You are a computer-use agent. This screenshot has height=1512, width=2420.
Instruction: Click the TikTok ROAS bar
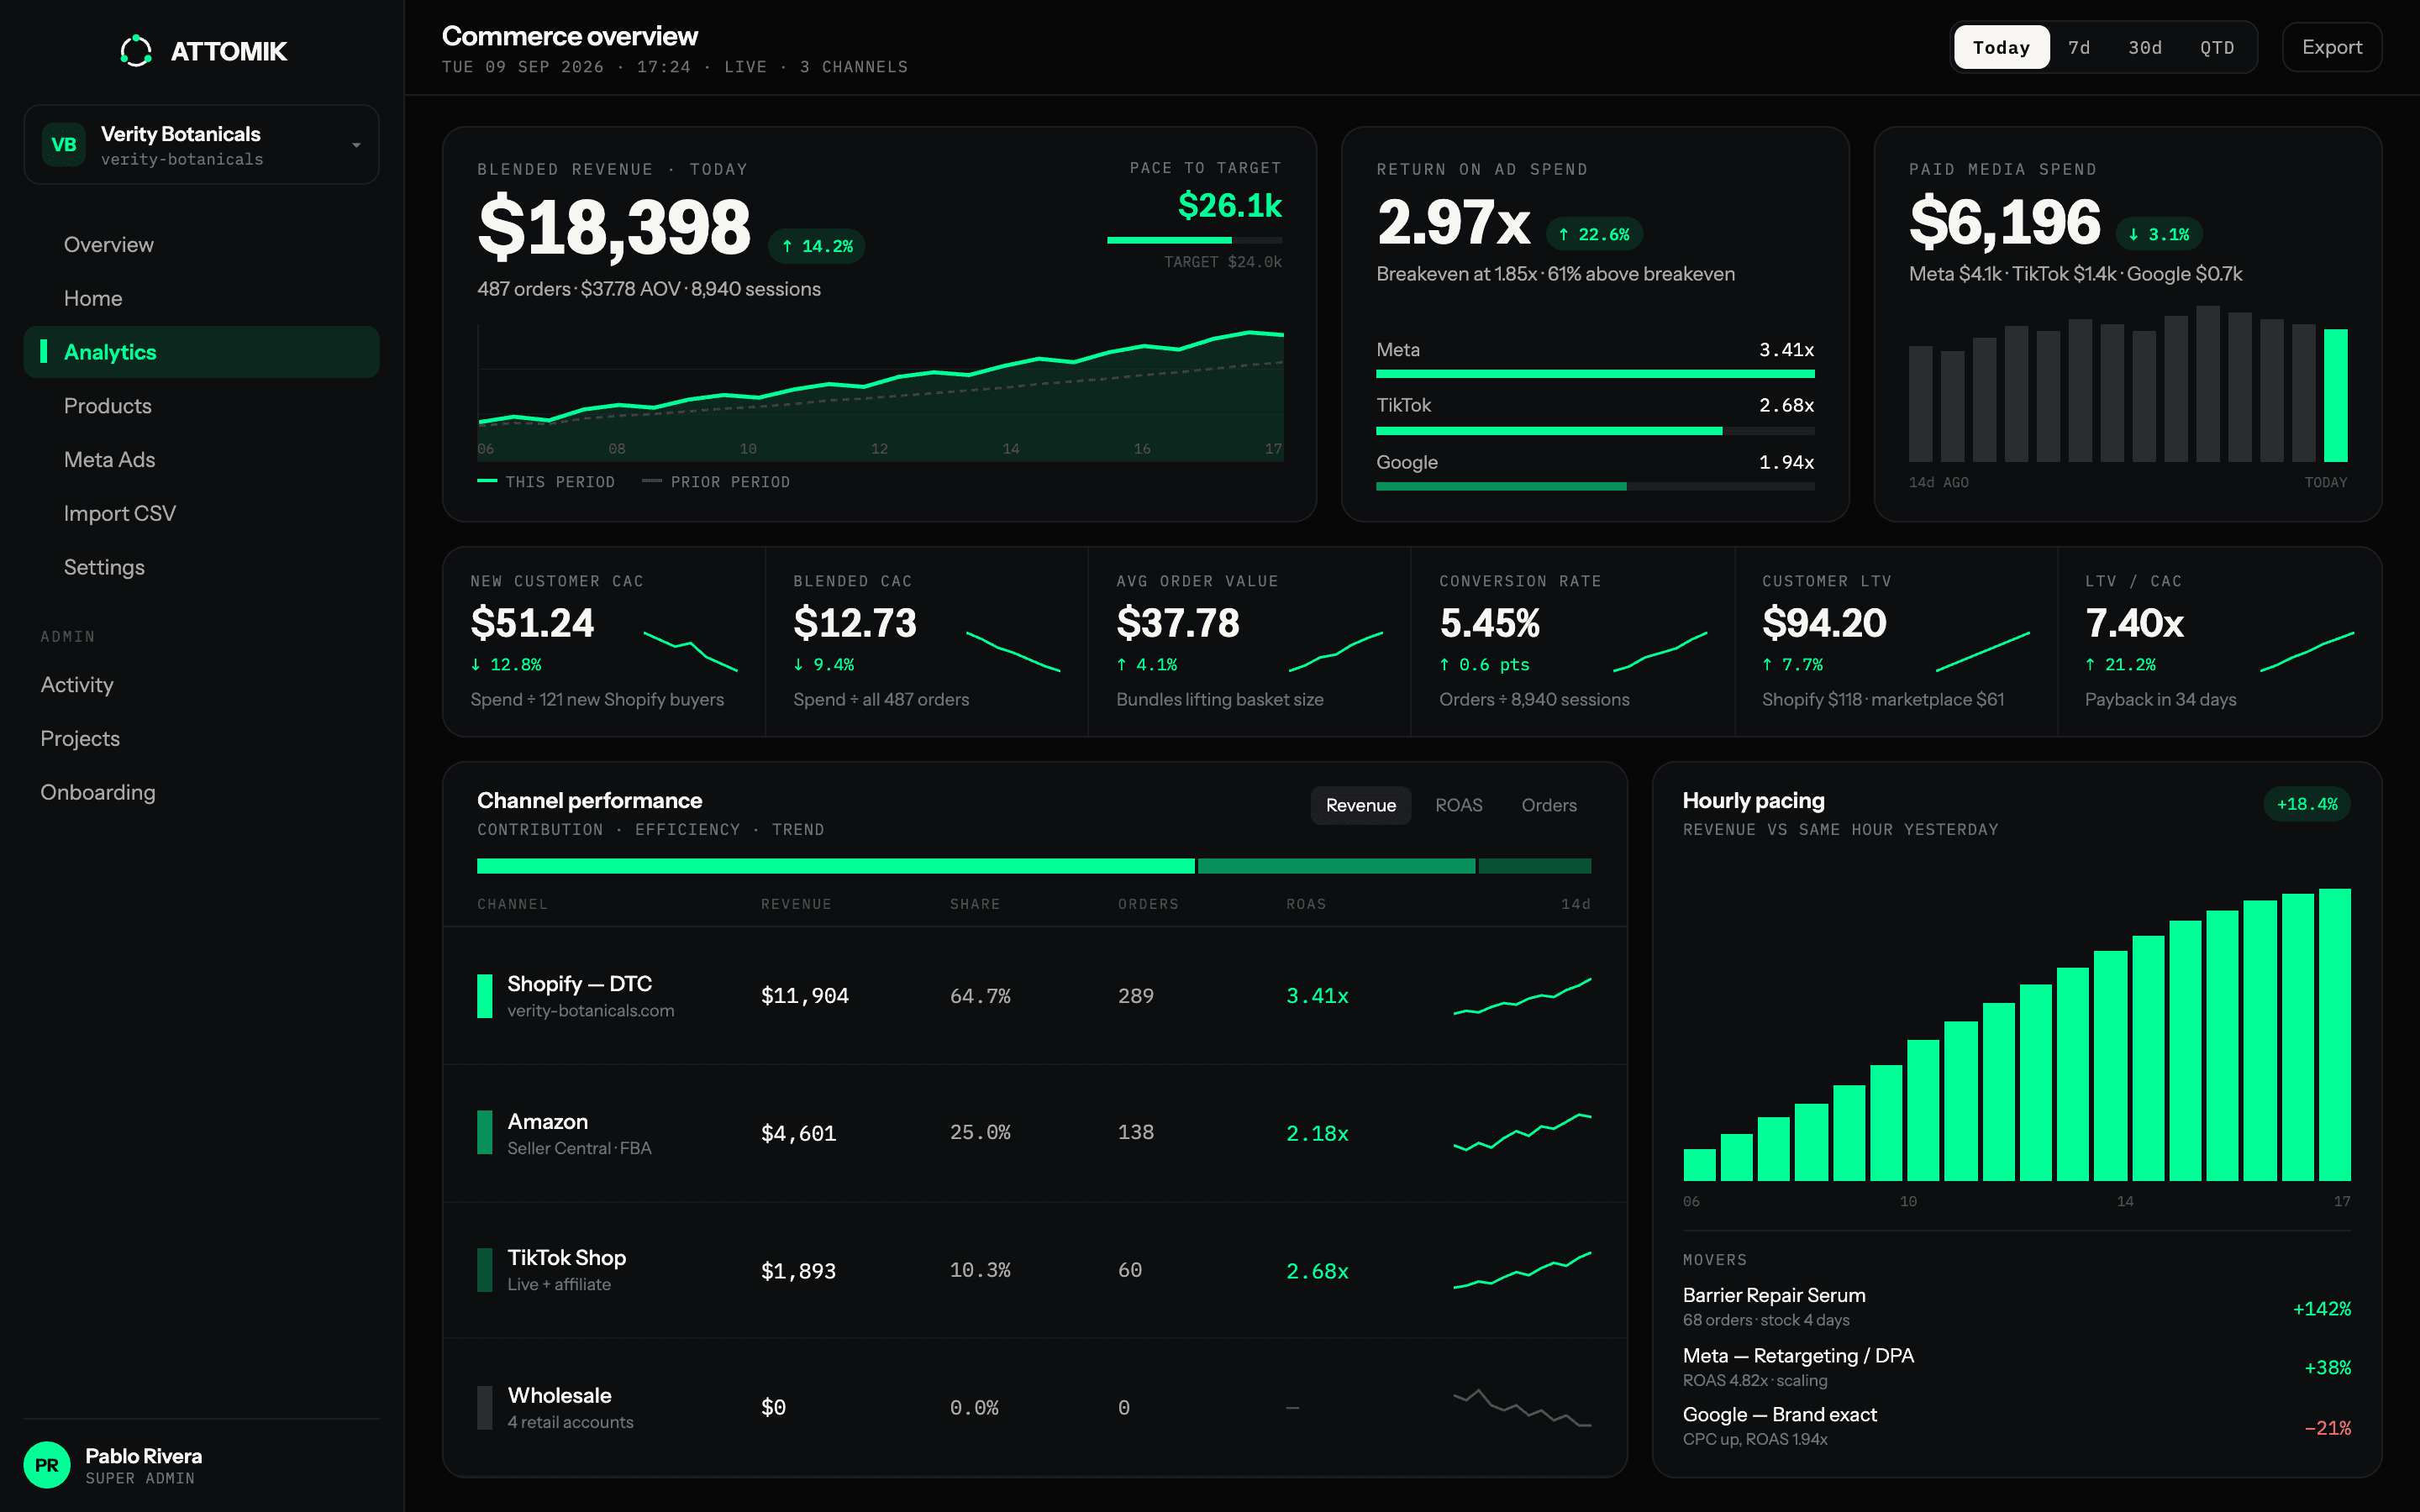1595,431
